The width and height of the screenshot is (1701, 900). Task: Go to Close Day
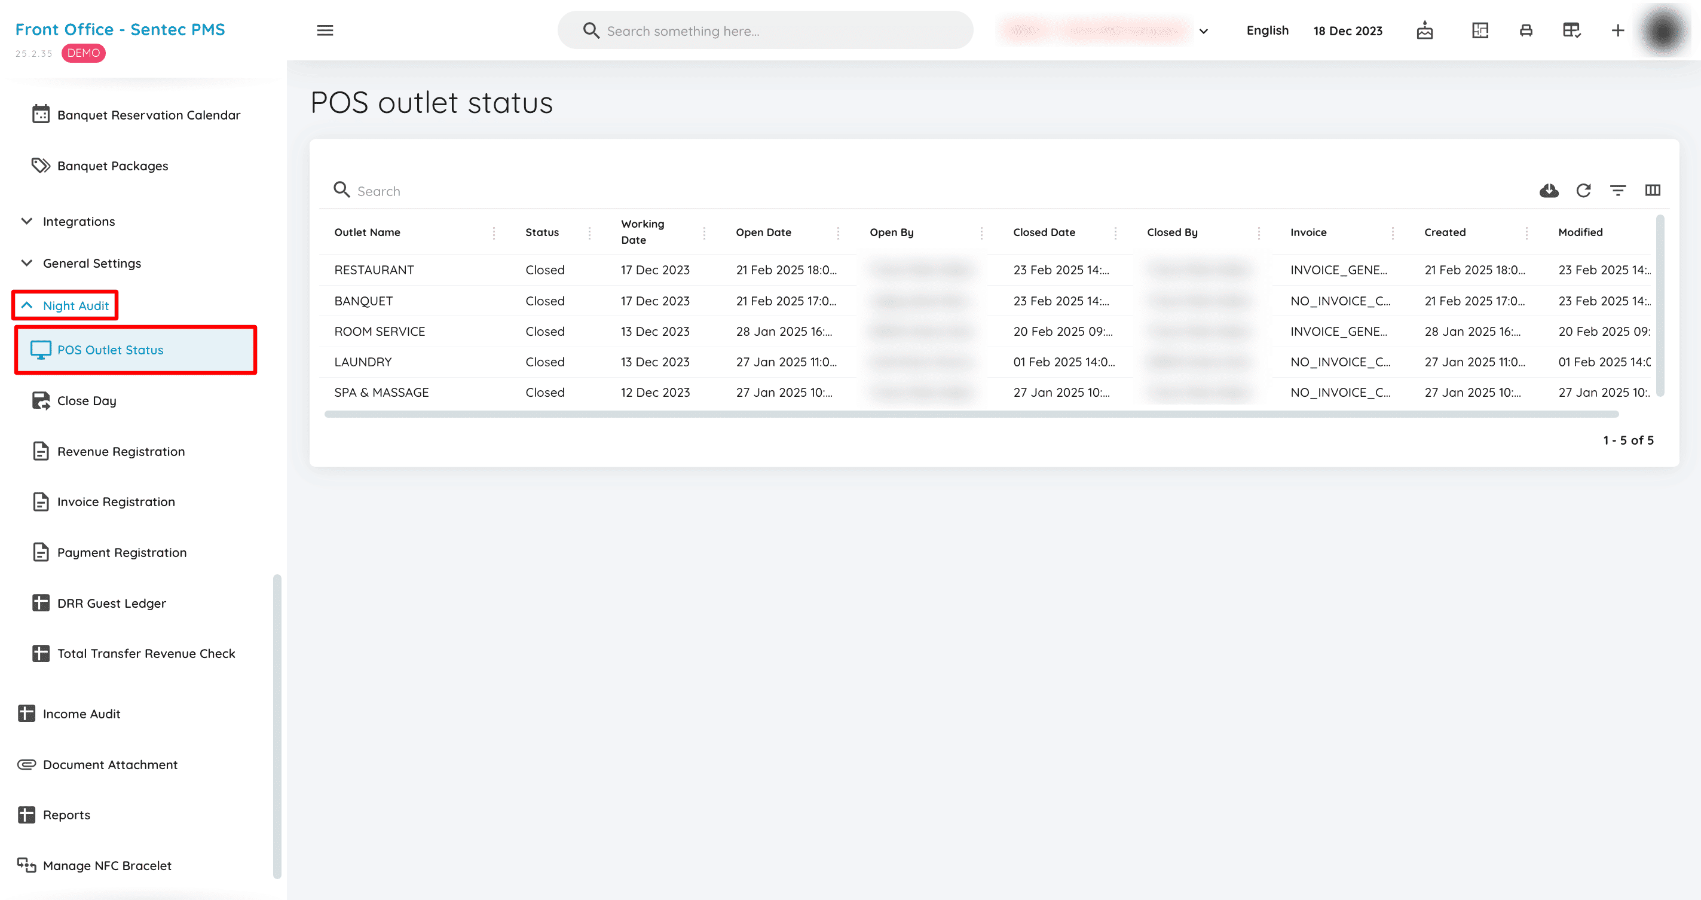[74, 401]
